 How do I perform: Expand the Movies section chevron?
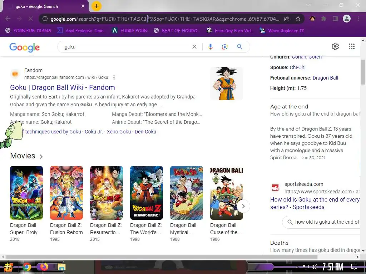(x=41, y=156)
